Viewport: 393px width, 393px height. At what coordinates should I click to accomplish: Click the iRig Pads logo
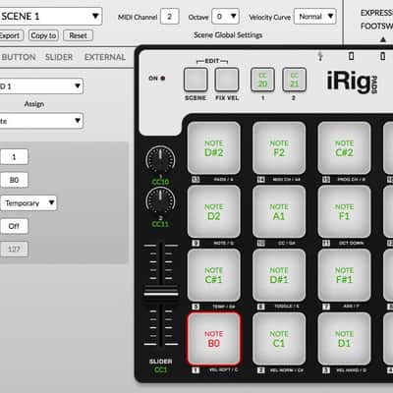click(x=353, y=82)
